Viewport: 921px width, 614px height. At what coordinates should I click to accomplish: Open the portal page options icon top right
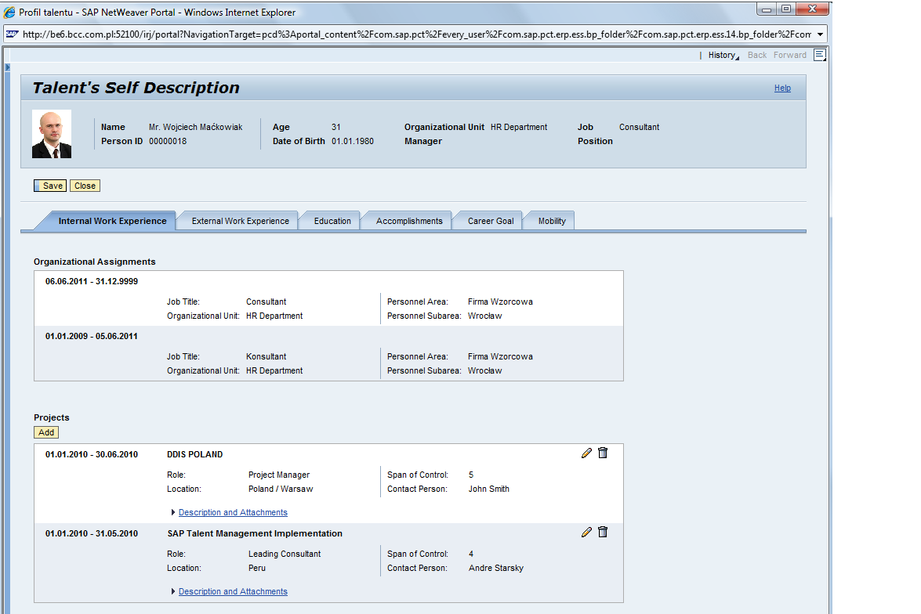(x=819, y=55)
